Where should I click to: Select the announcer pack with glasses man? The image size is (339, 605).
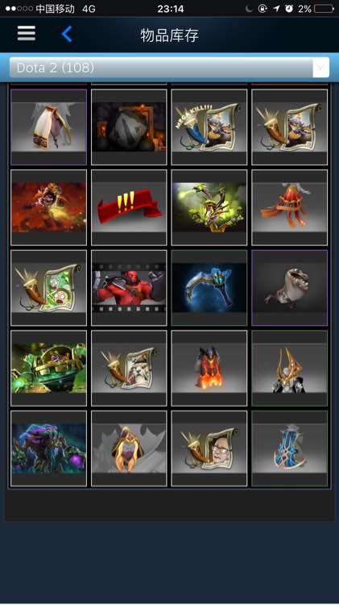click(209, 449)
